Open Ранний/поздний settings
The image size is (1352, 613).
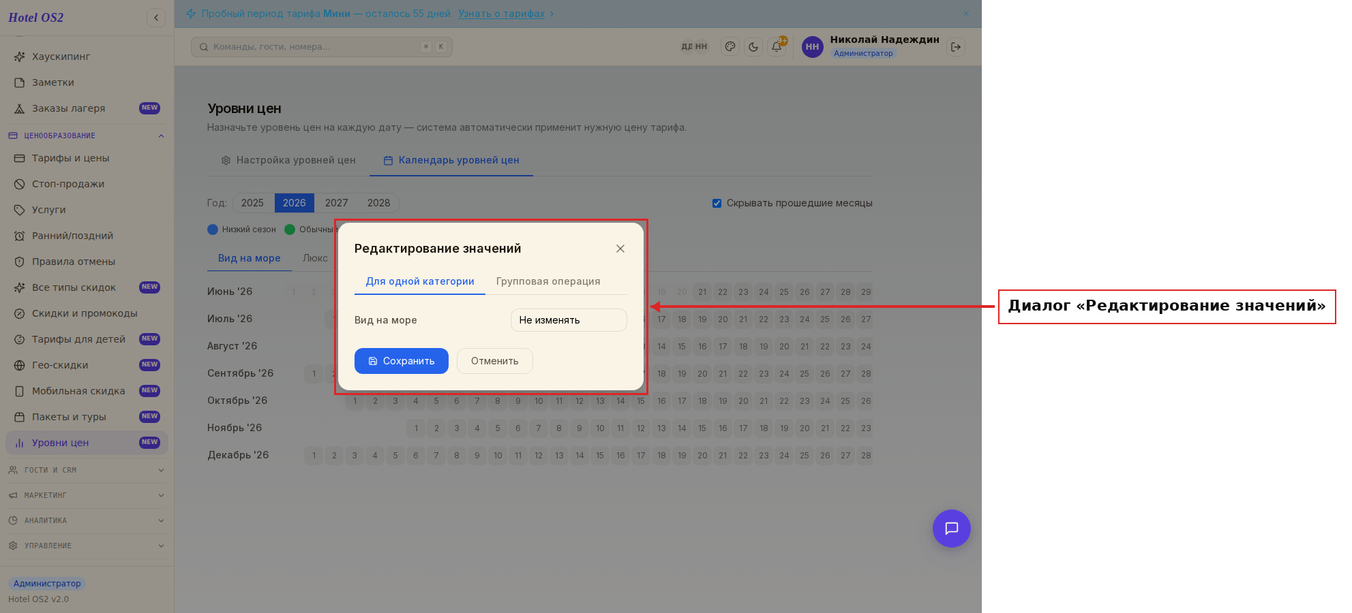pos(87,236)
